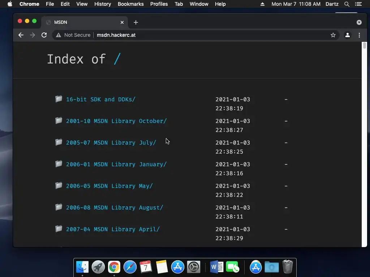This screenshot has width=370, height=277.
Task: Open the Chrome profile avatar menu
Action: pos(348,35)
